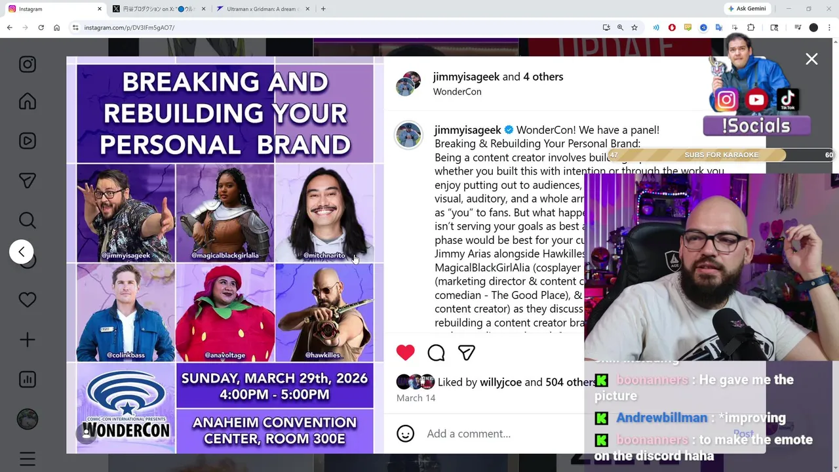
Task: Click the tagged-people icon on post image
Action: (x=86, y=433)
